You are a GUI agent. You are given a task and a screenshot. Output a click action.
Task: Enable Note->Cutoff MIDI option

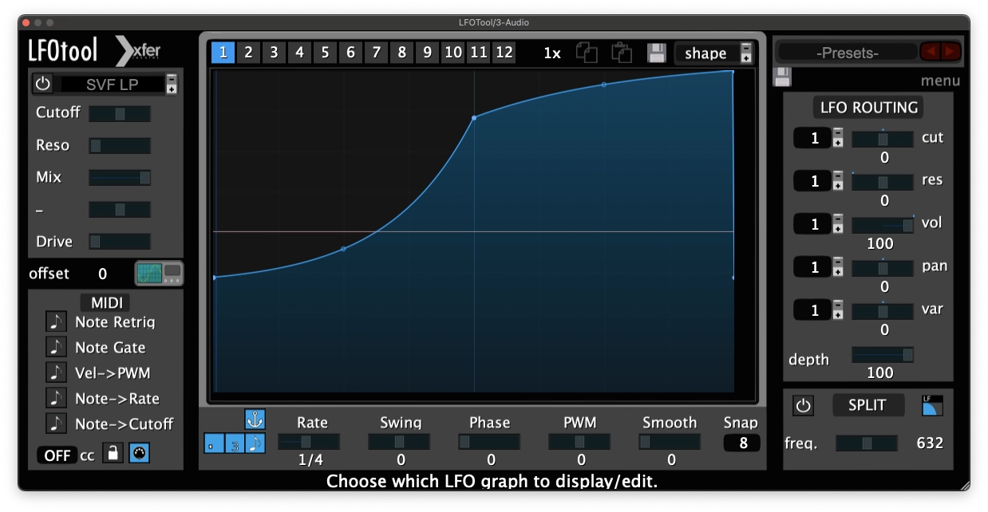coord(56,423)
